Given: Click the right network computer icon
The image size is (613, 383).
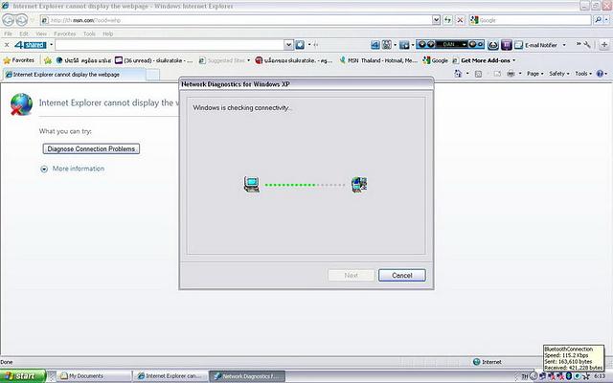Looking at the screenshot, I should tap(359, 185).
